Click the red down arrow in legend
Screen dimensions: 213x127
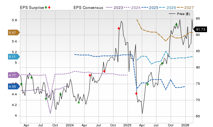[x=49, y=8]
